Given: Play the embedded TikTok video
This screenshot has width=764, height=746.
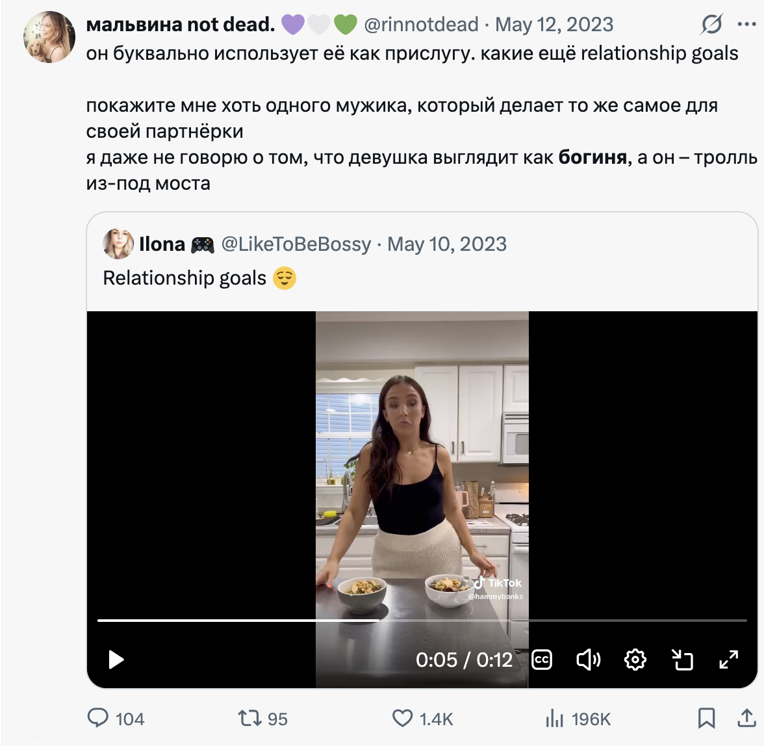Looking at the screenshot, I should pos(116,660).
